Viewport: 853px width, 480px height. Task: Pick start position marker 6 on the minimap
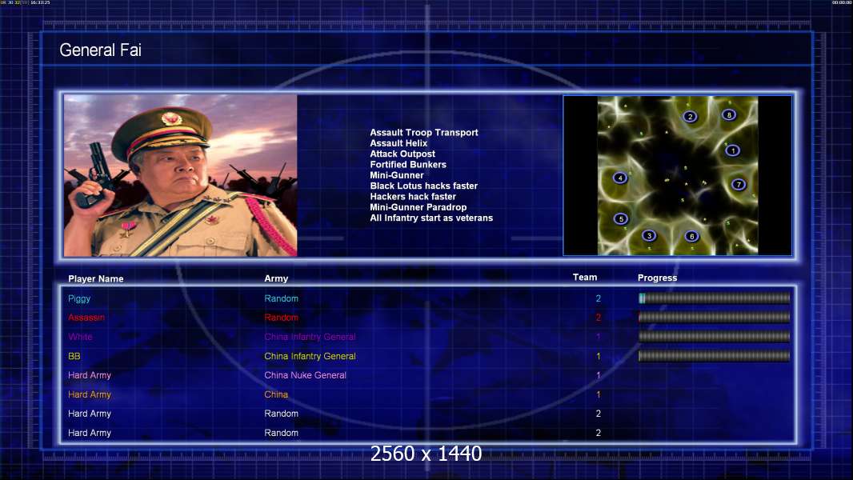tap(691, 236)
